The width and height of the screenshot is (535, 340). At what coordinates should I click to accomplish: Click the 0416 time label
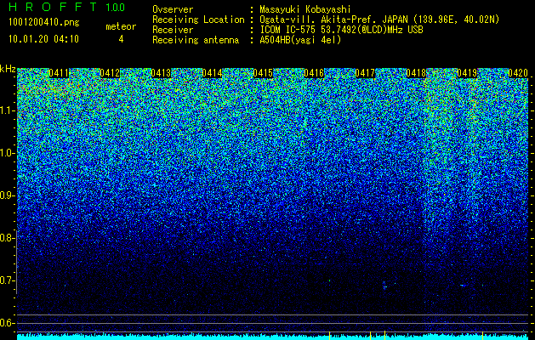(314, 73)
